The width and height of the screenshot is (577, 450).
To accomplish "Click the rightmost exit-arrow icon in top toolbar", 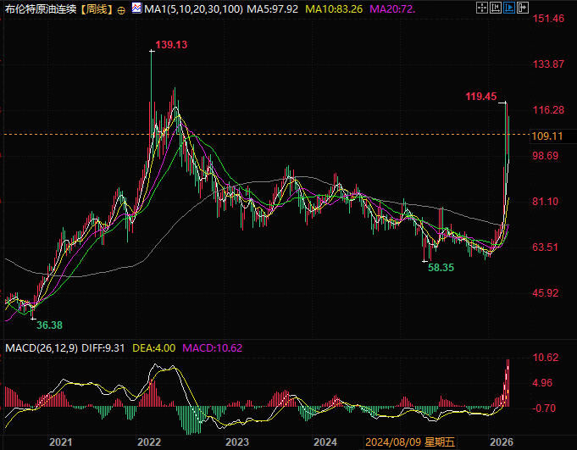I will pos(524,8).
